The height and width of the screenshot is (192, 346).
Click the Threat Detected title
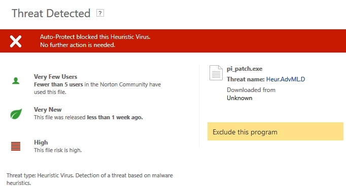point(51,14)
